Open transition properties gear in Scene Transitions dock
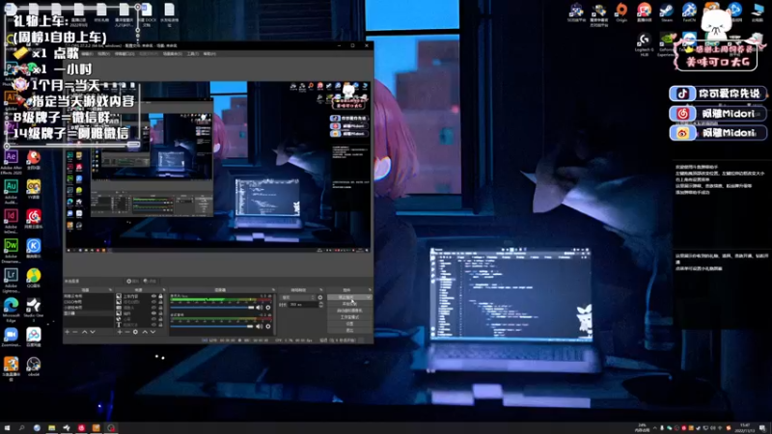This screenshot has width=772, height=434. [x=320, y=297]
